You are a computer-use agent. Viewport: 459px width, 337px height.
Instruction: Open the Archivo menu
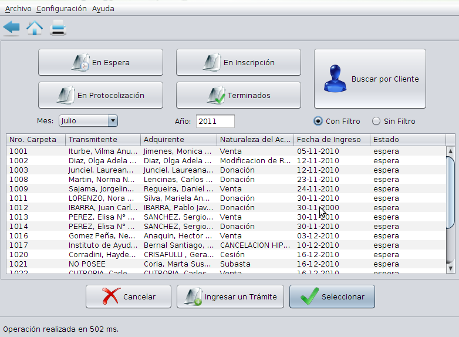click(18, 9)
